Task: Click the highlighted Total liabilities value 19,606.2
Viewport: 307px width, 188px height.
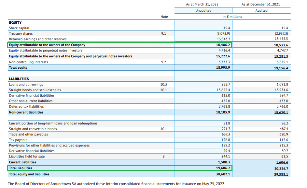Action: pyautogui.click(x=223, y=168)
